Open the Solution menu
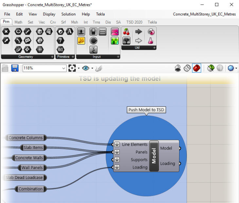 (x=68, y=14)
